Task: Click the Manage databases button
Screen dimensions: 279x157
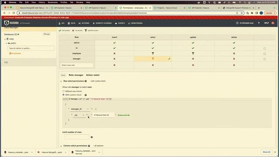Action: [x=47, y=34]
